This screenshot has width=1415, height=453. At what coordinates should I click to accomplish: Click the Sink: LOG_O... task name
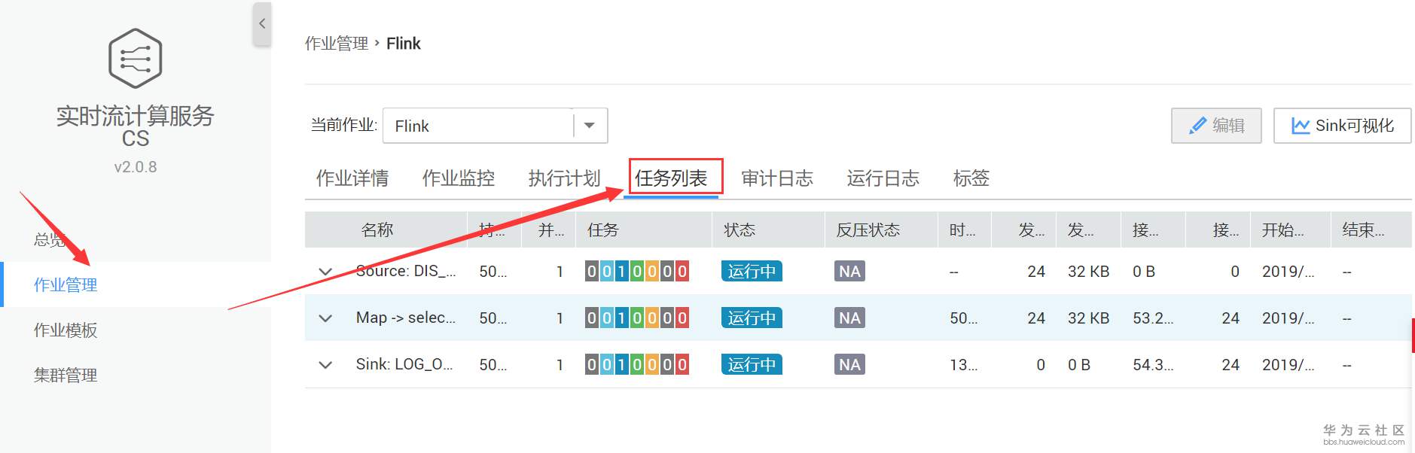[404, 364]
